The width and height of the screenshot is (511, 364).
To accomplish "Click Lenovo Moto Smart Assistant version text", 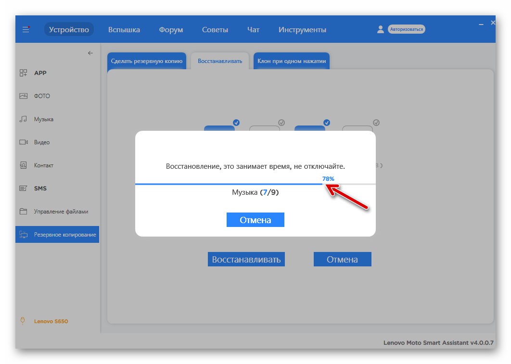I will pyautogui.click(x=438, y=342).
